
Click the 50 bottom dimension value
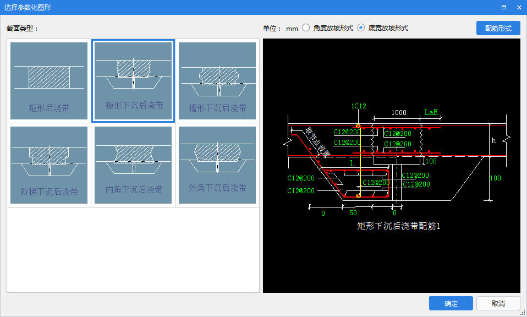[353, 213]
